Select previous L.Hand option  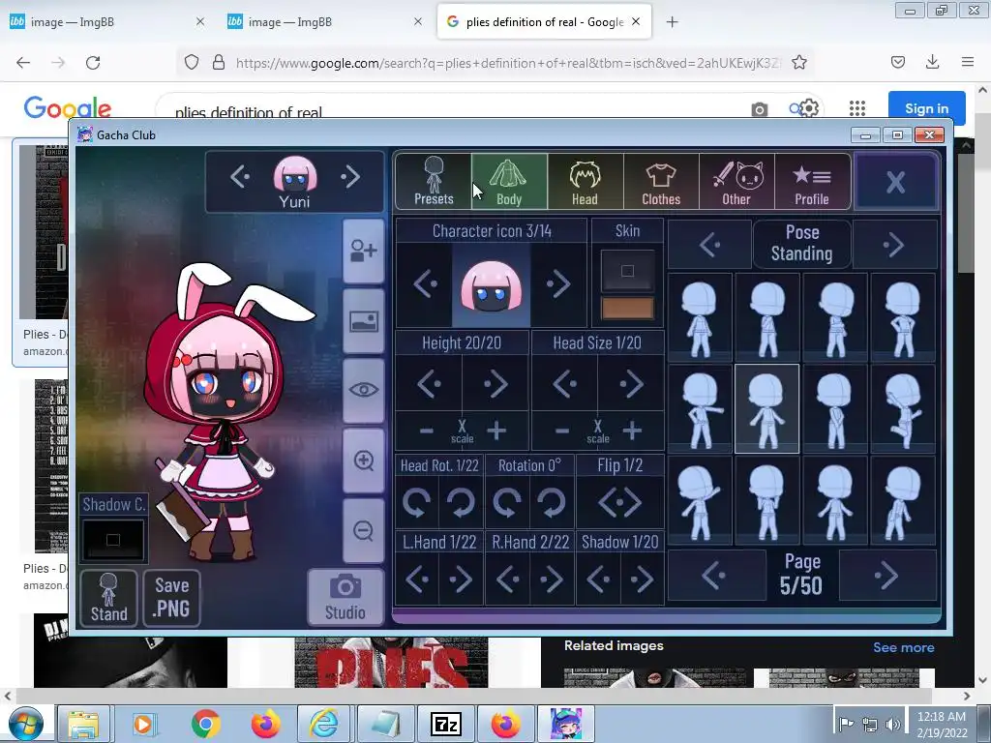tap(417, 579)
